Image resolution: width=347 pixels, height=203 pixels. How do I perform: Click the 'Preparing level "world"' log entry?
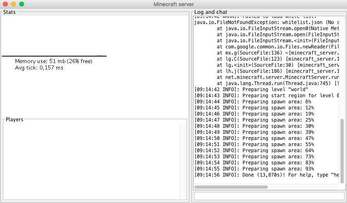click(251, 89)
